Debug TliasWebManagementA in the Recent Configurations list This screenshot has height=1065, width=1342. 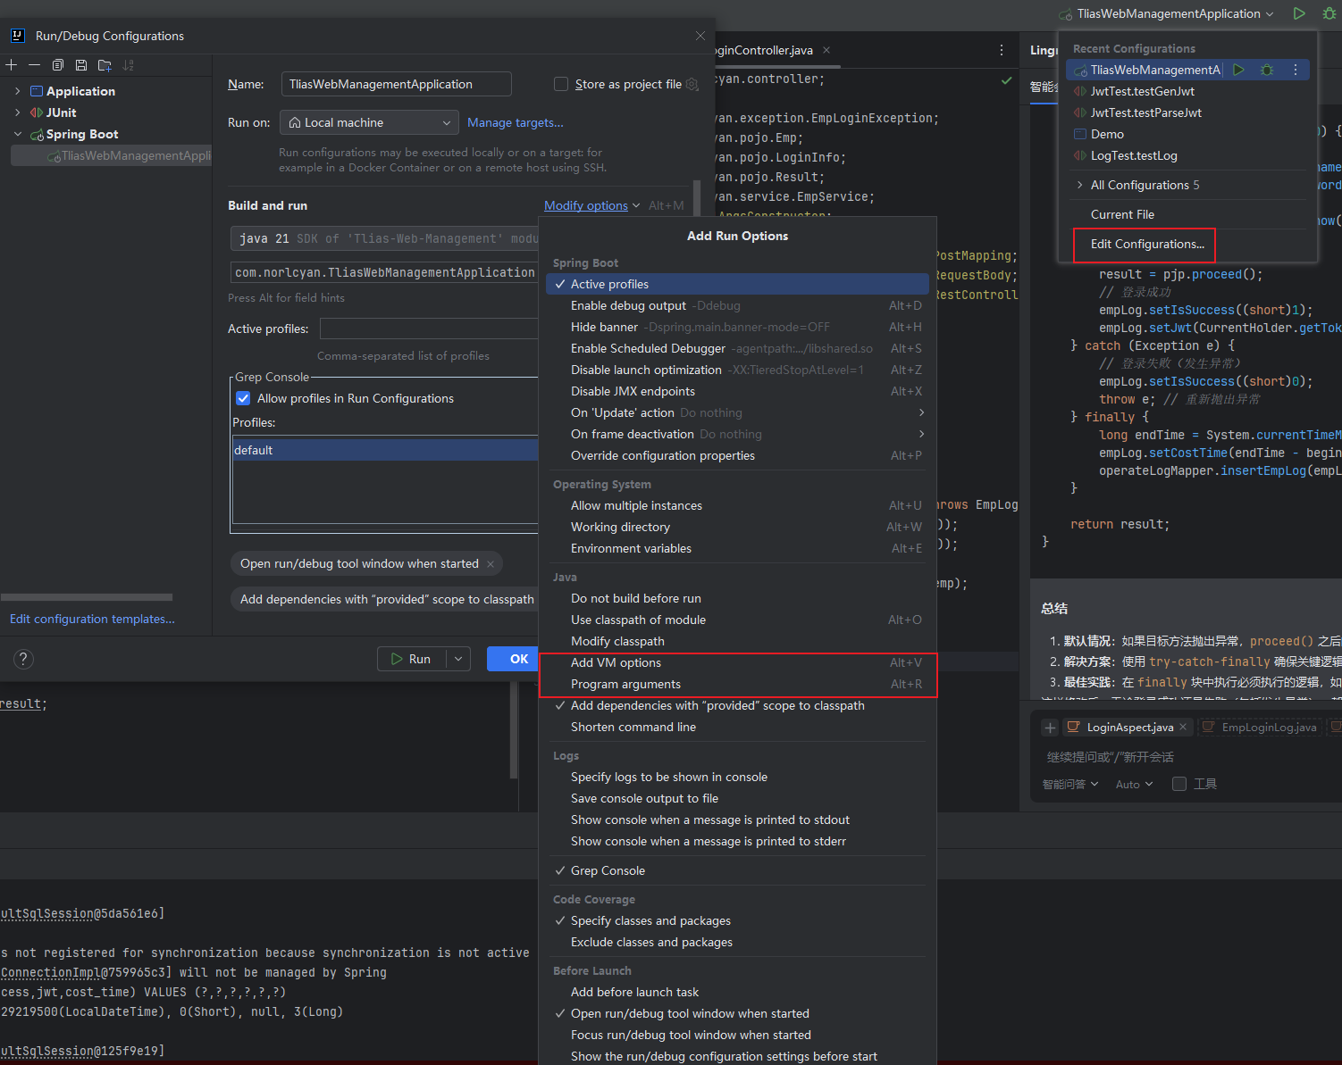tap(1267, 70)
